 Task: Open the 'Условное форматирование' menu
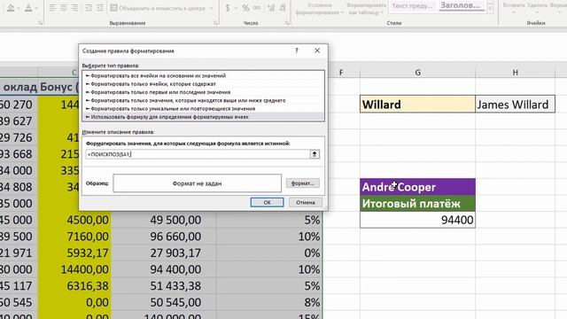coord(319,9)
